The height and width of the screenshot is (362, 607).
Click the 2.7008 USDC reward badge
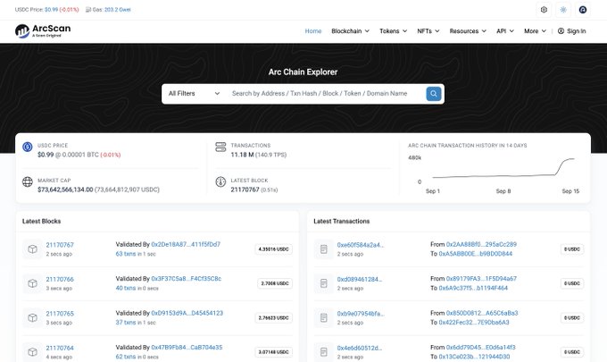pos(275,283)
